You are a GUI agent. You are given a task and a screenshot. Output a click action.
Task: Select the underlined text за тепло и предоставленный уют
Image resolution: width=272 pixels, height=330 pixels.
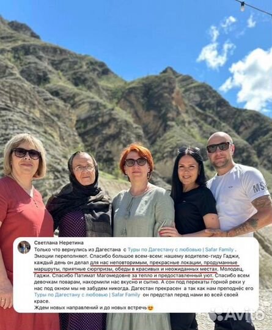(x=172, y=276)
